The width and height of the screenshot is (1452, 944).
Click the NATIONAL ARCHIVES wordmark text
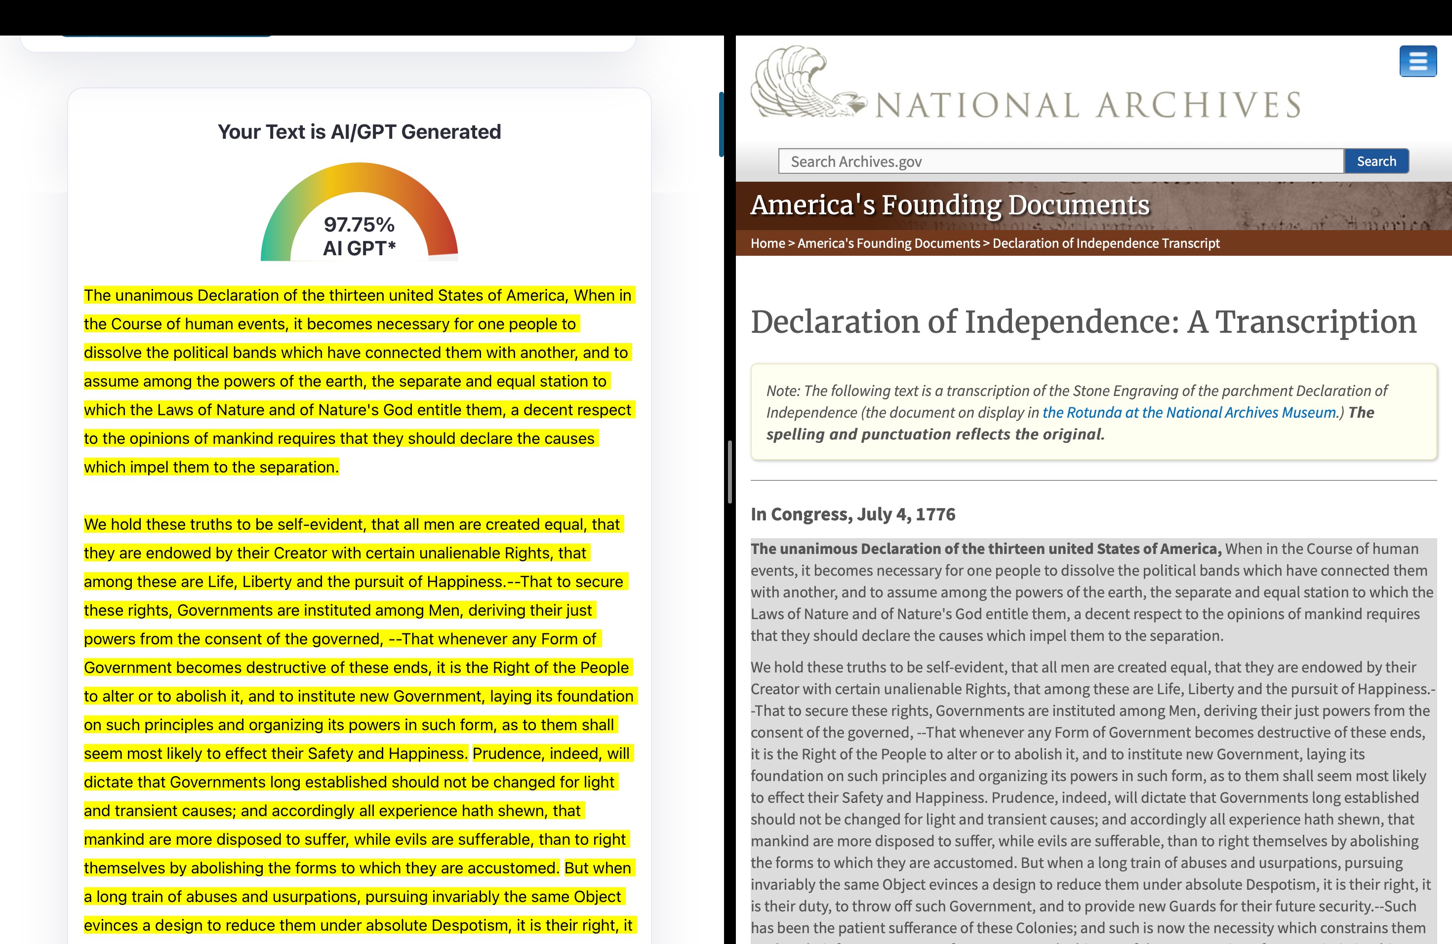coord(1089,105)
